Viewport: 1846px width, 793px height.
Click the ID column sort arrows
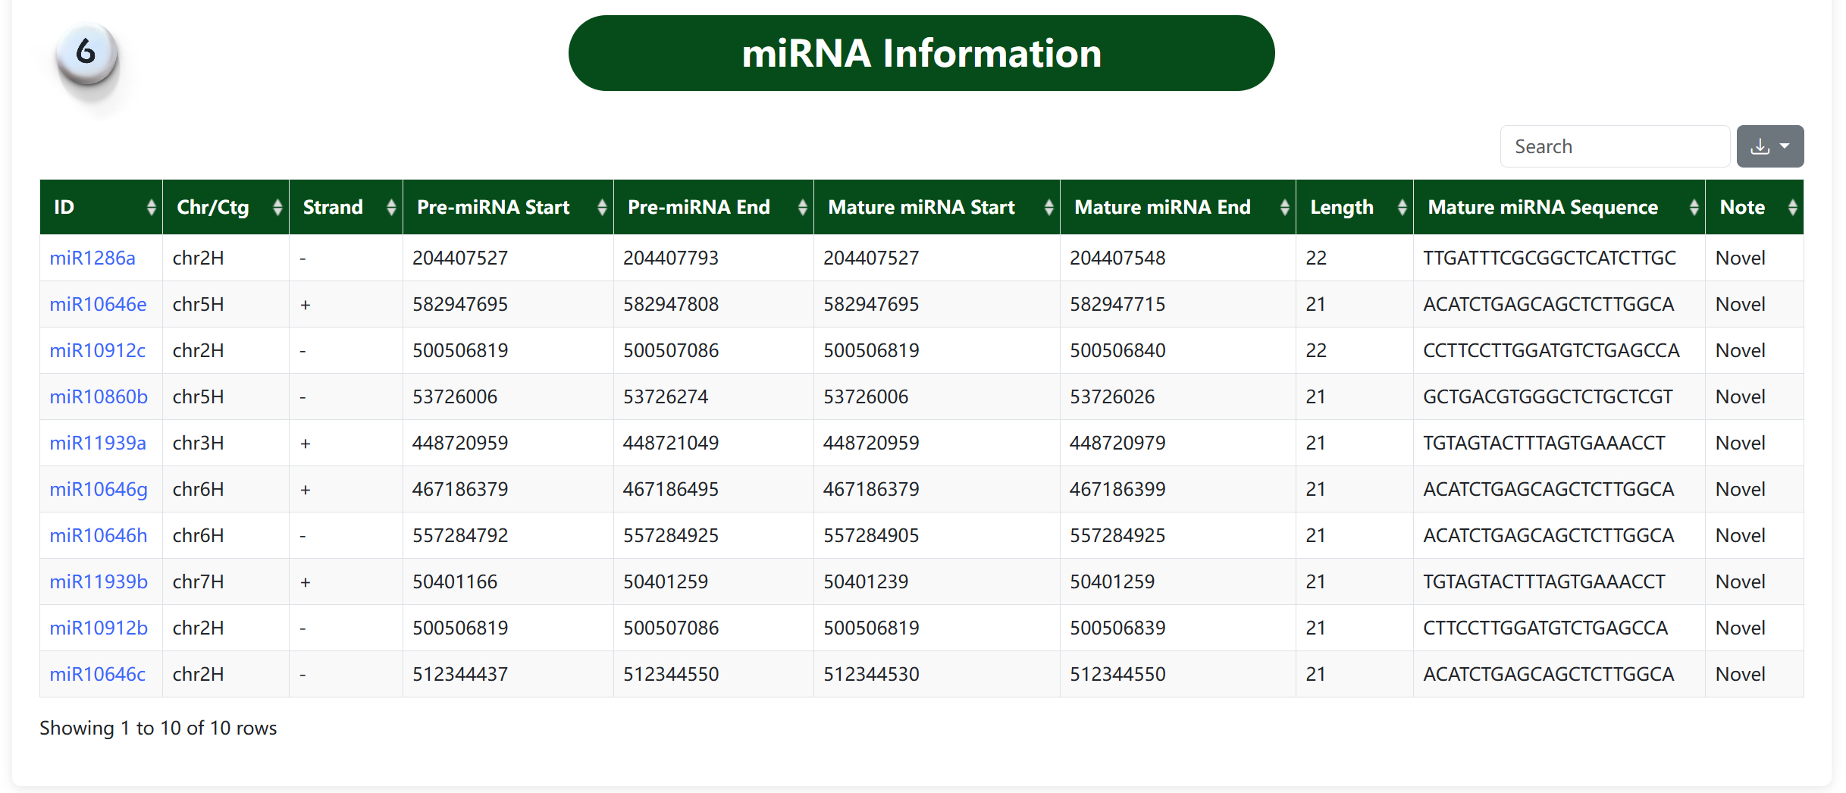click(x=152, y=207)
